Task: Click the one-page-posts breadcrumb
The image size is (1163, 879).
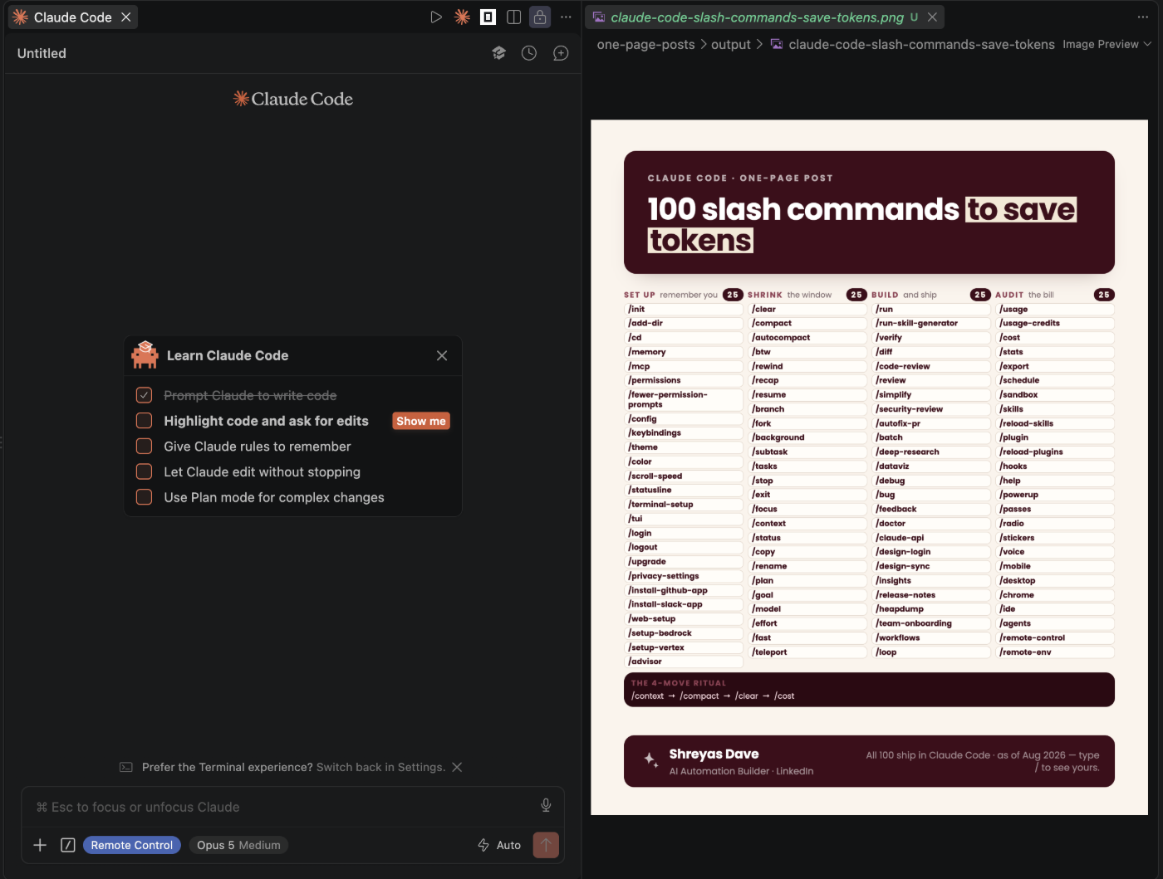Action: (646, 44)
